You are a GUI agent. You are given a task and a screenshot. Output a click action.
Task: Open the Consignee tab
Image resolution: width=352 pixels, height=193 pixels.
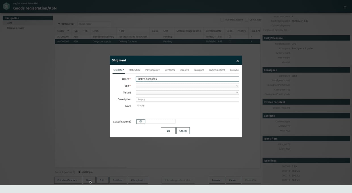[x=199, y=70]
